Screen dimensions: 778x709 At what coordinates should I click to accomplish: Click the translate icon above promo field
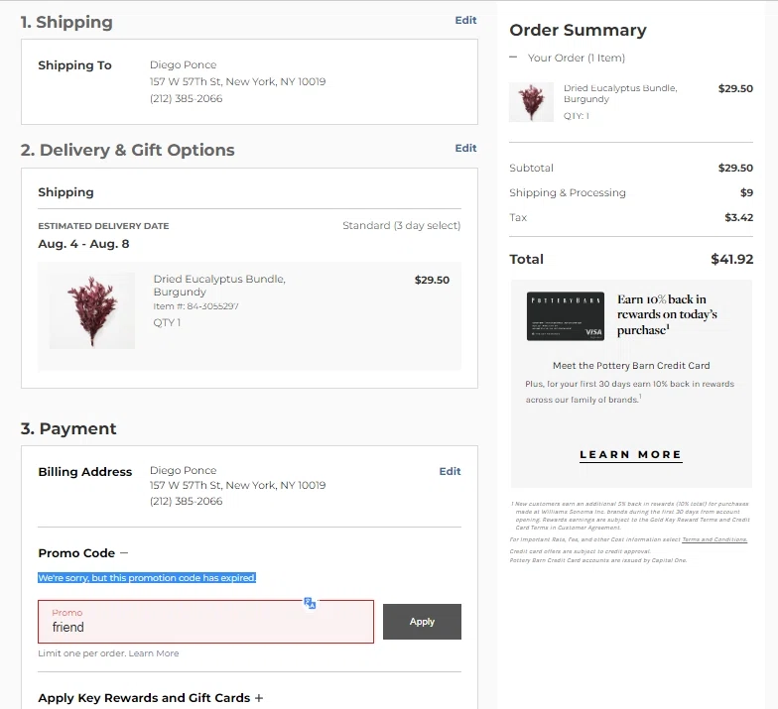pos(310,603)
